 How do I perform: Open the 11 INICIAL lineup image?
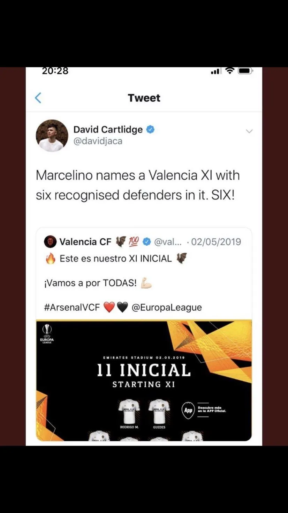coord(144,380)
